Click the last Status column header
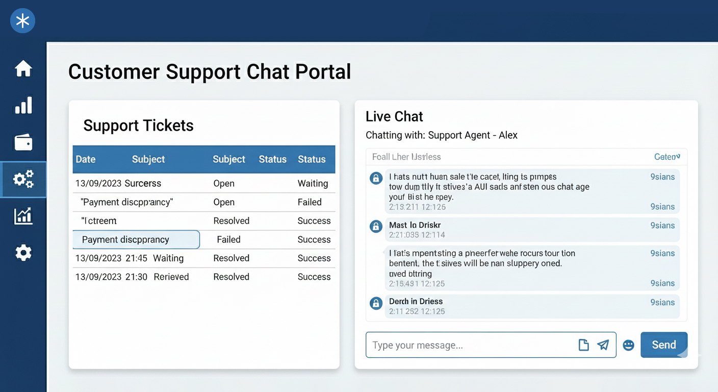718x392 pixels. (x=312, y=159)
